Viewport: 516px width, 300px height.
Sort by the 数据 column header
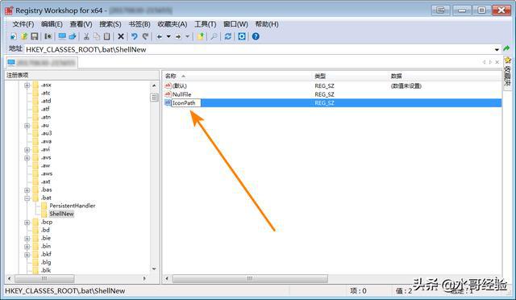445,76
